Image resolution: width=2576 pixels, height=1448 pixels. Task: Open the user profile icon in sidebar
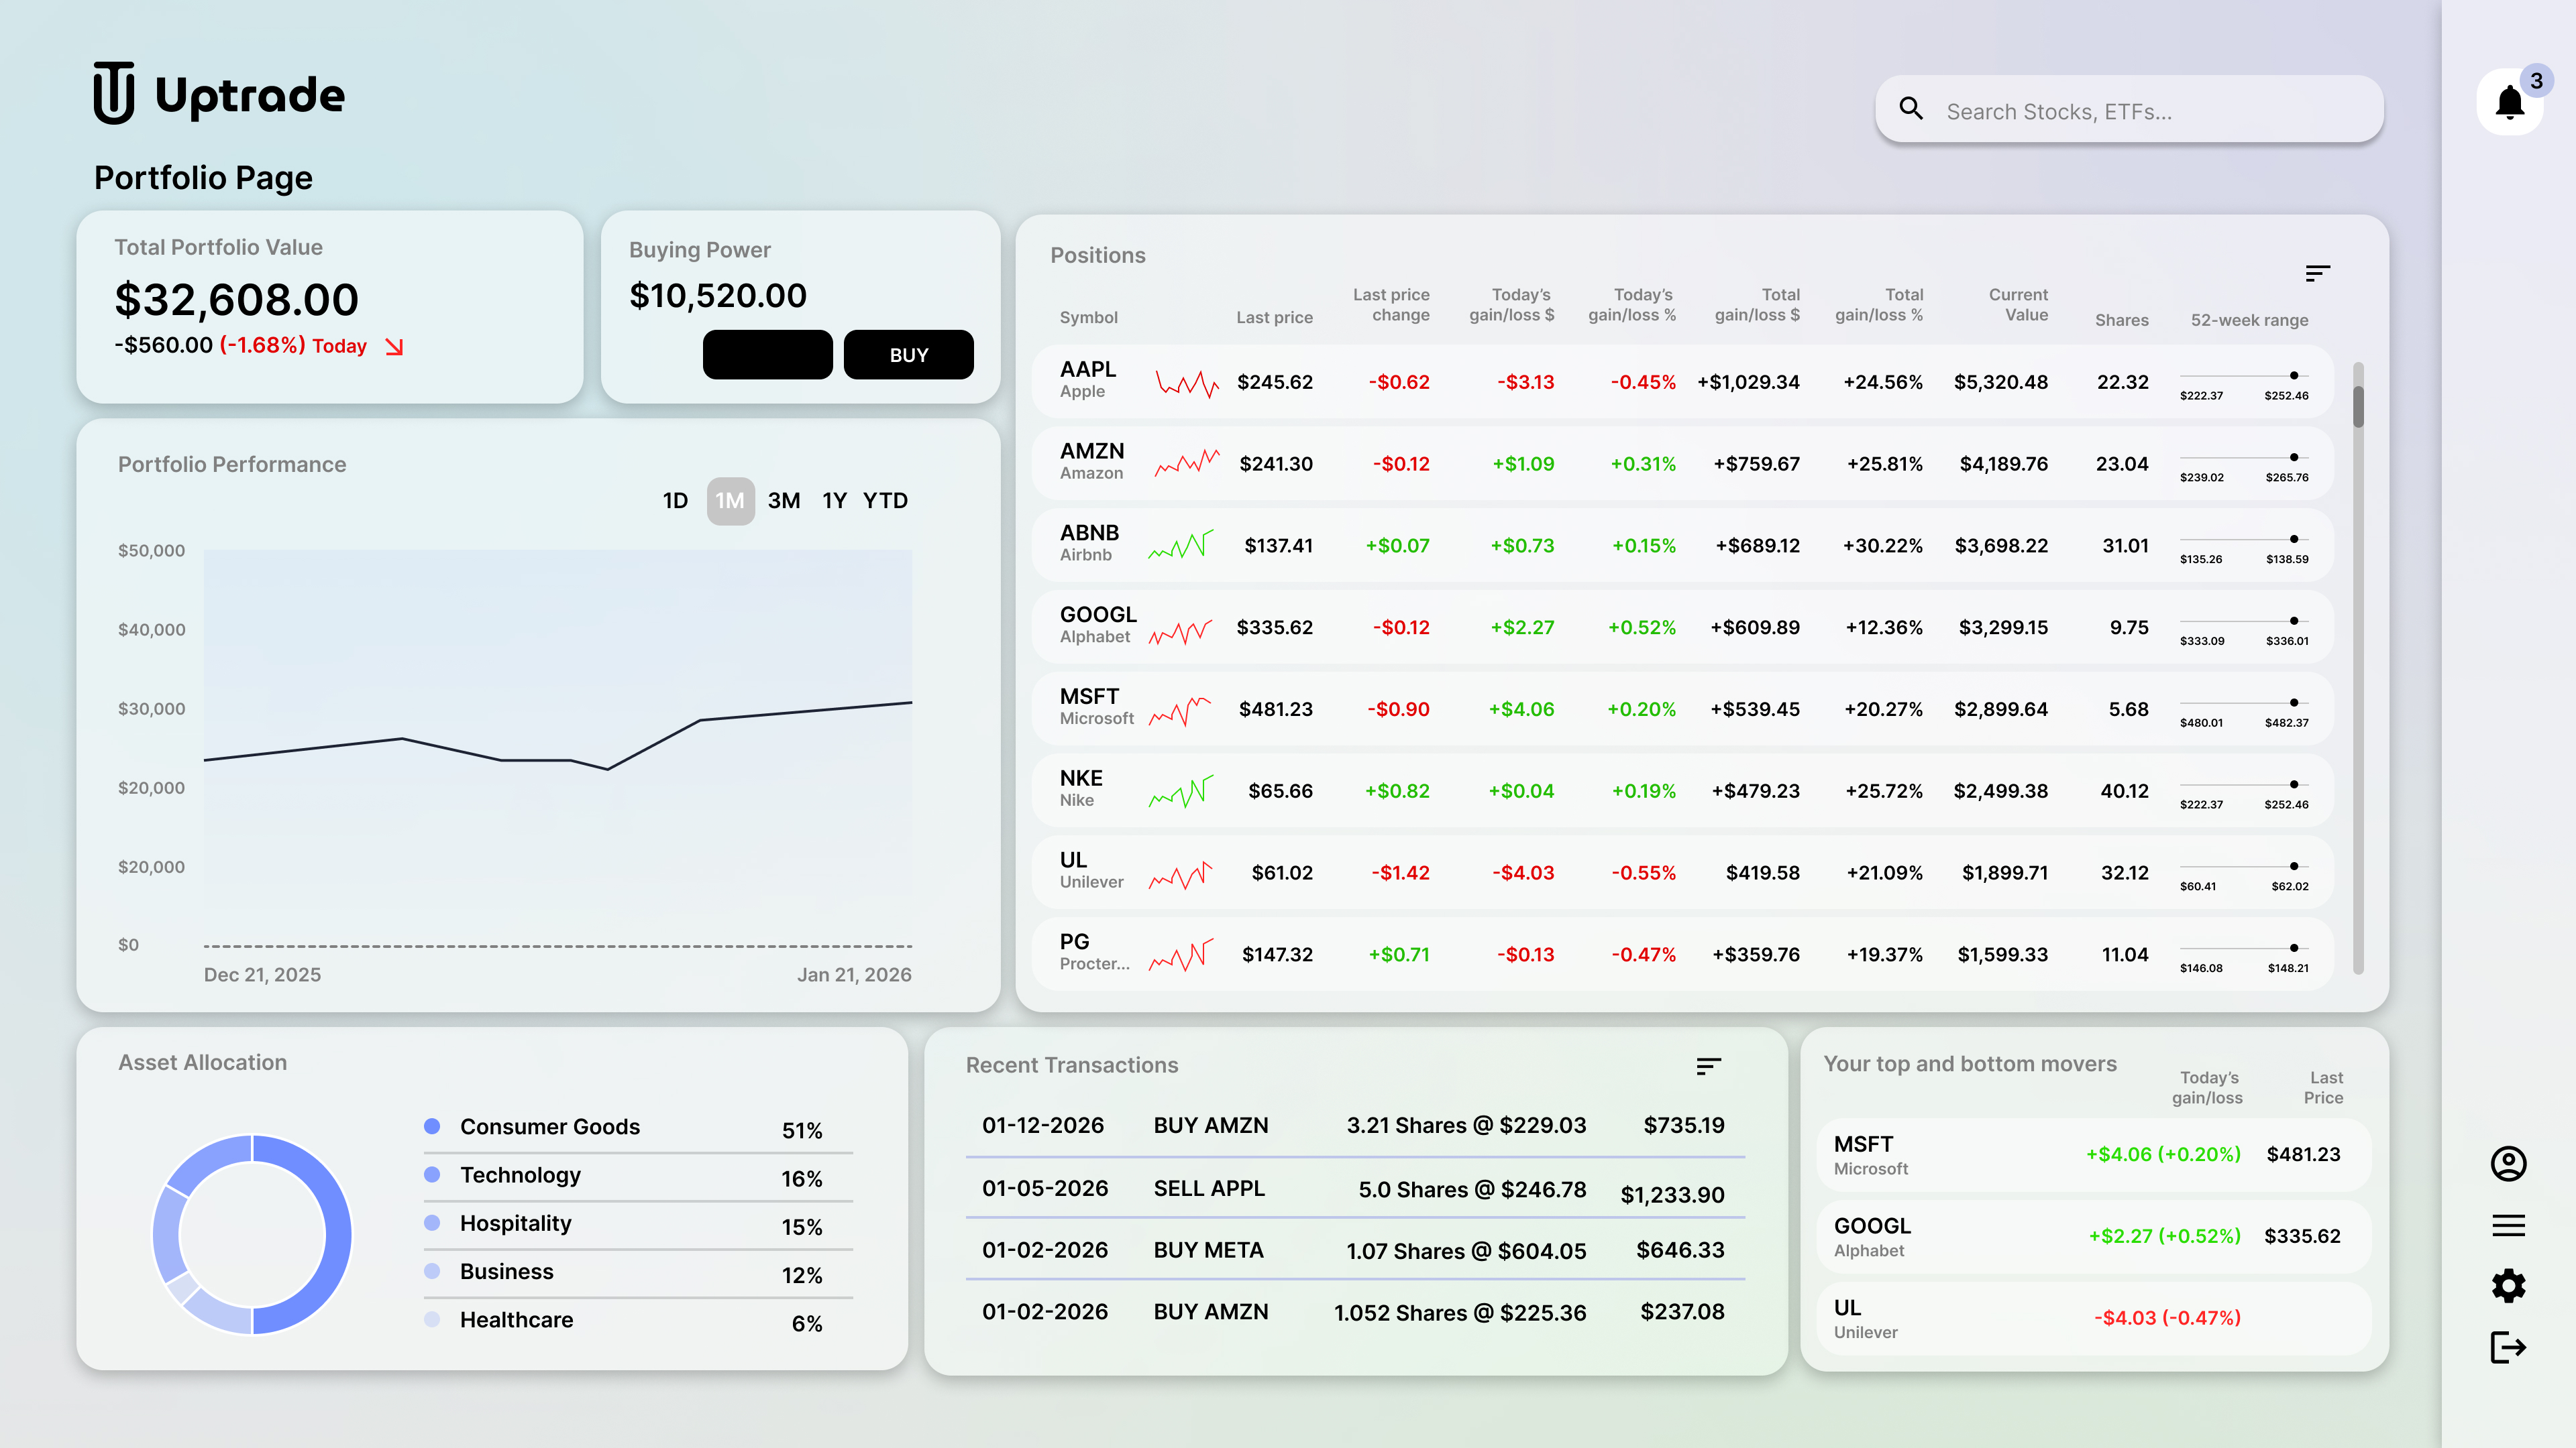[2508, 1163]
